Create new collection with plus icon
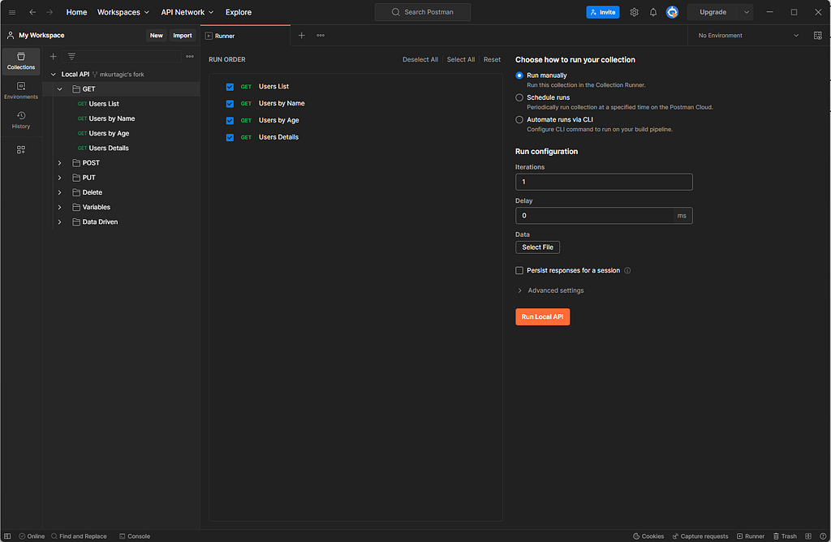Image resolution: width=831 pixels, height=542 pixels. [53, 56]
